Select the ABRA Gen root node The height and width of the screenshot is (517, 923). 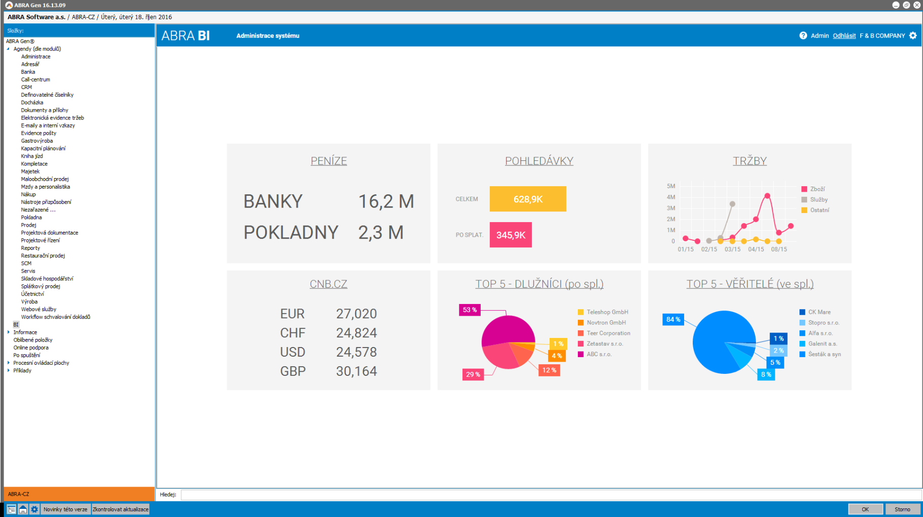point(20,41)
